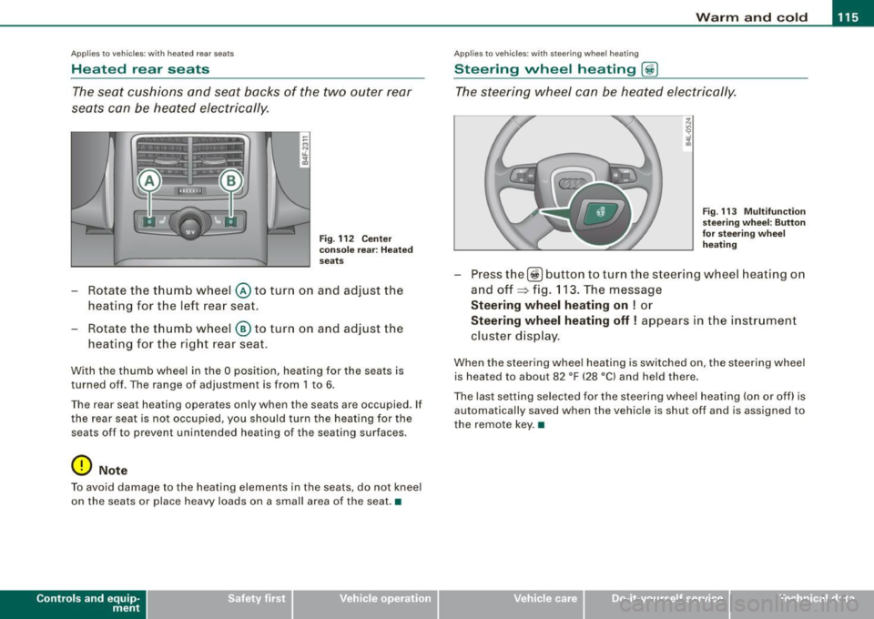Click 'Applies to vehicles: with steering wheel heating'
Viewport: 874px width, 619px height.
tap(546, 54)
